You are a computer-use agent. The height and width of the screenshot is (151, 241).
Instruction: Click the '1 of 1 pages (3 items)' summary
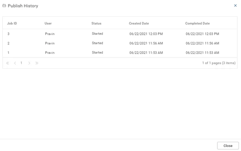pos(219,63)
